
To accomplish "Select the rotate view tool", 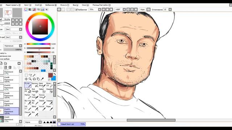I will [x=34, y=79].
